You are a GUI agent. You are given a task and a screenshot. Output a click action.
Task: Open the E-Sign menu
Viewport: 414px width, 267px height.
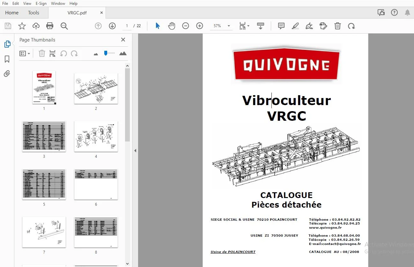[x=41, y=4]
